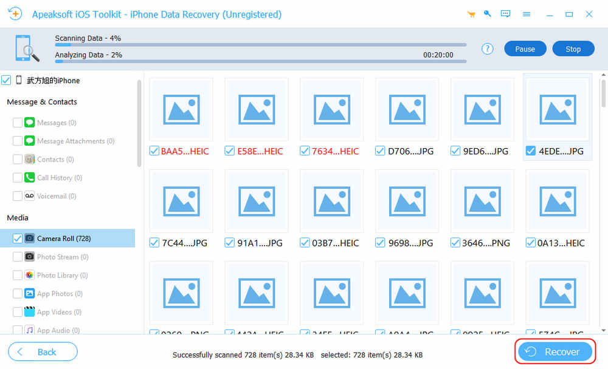Open the 91A1...JPG thumbnail
Viewport: 608px width, 369px height.
[257, 201]
